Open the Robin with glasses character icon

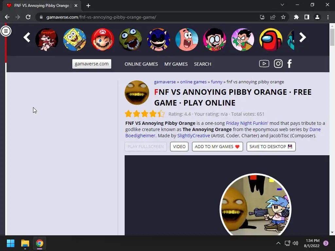pos(215,40)
